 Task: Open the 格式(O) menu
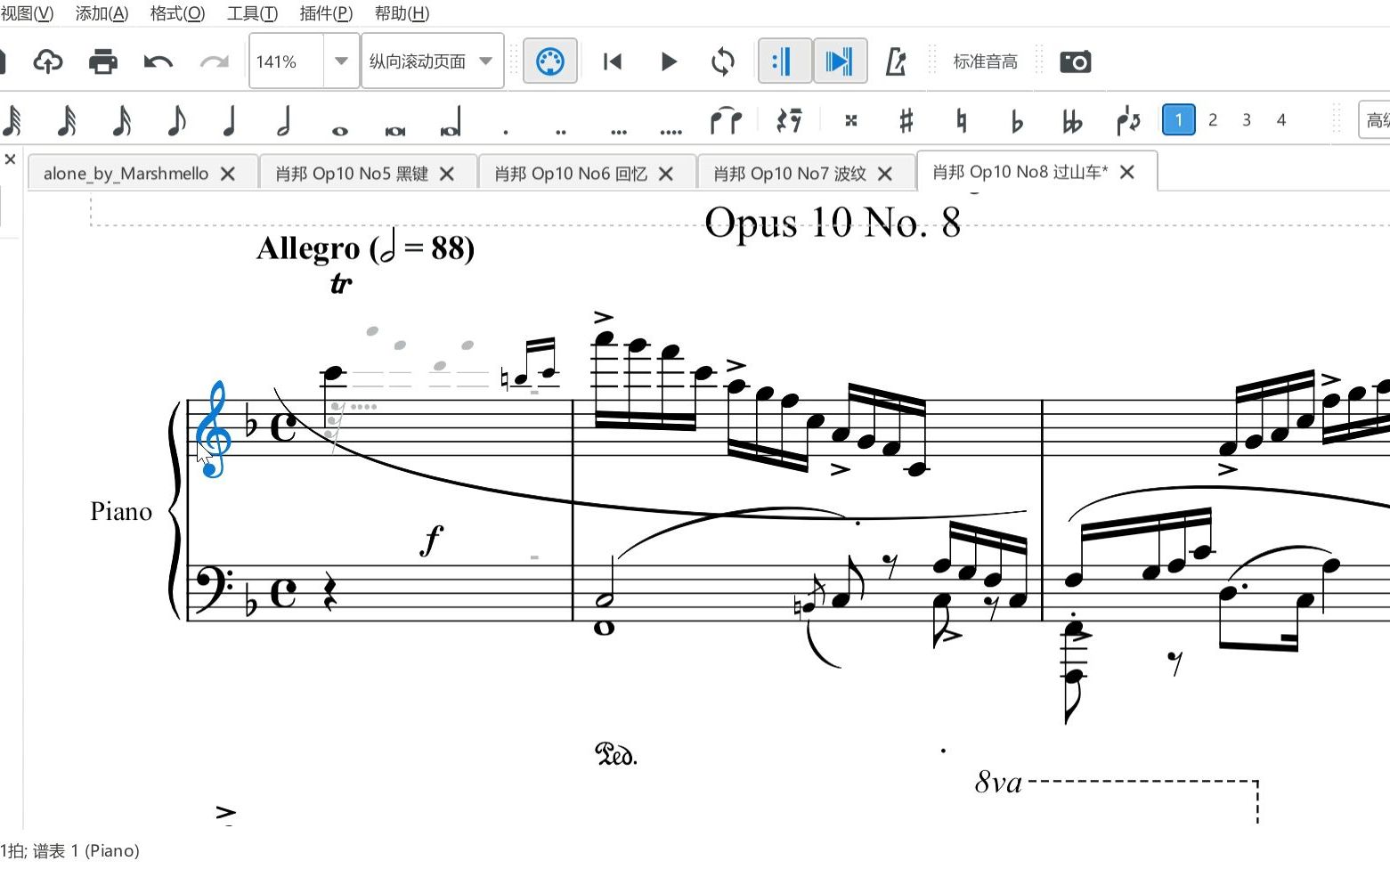tap(177, 13)
